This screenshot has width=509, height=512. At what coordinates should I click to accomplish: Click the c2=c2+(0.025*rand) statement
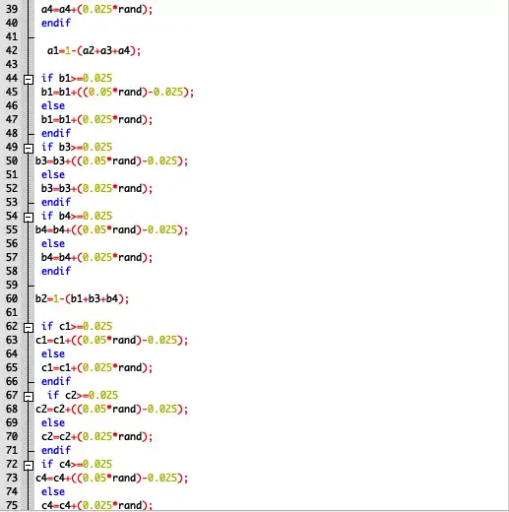[96, 436]
